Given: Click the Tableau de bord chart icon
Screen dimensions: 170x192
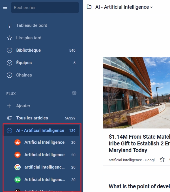Looking at the screenshot, I should (9, 26).
